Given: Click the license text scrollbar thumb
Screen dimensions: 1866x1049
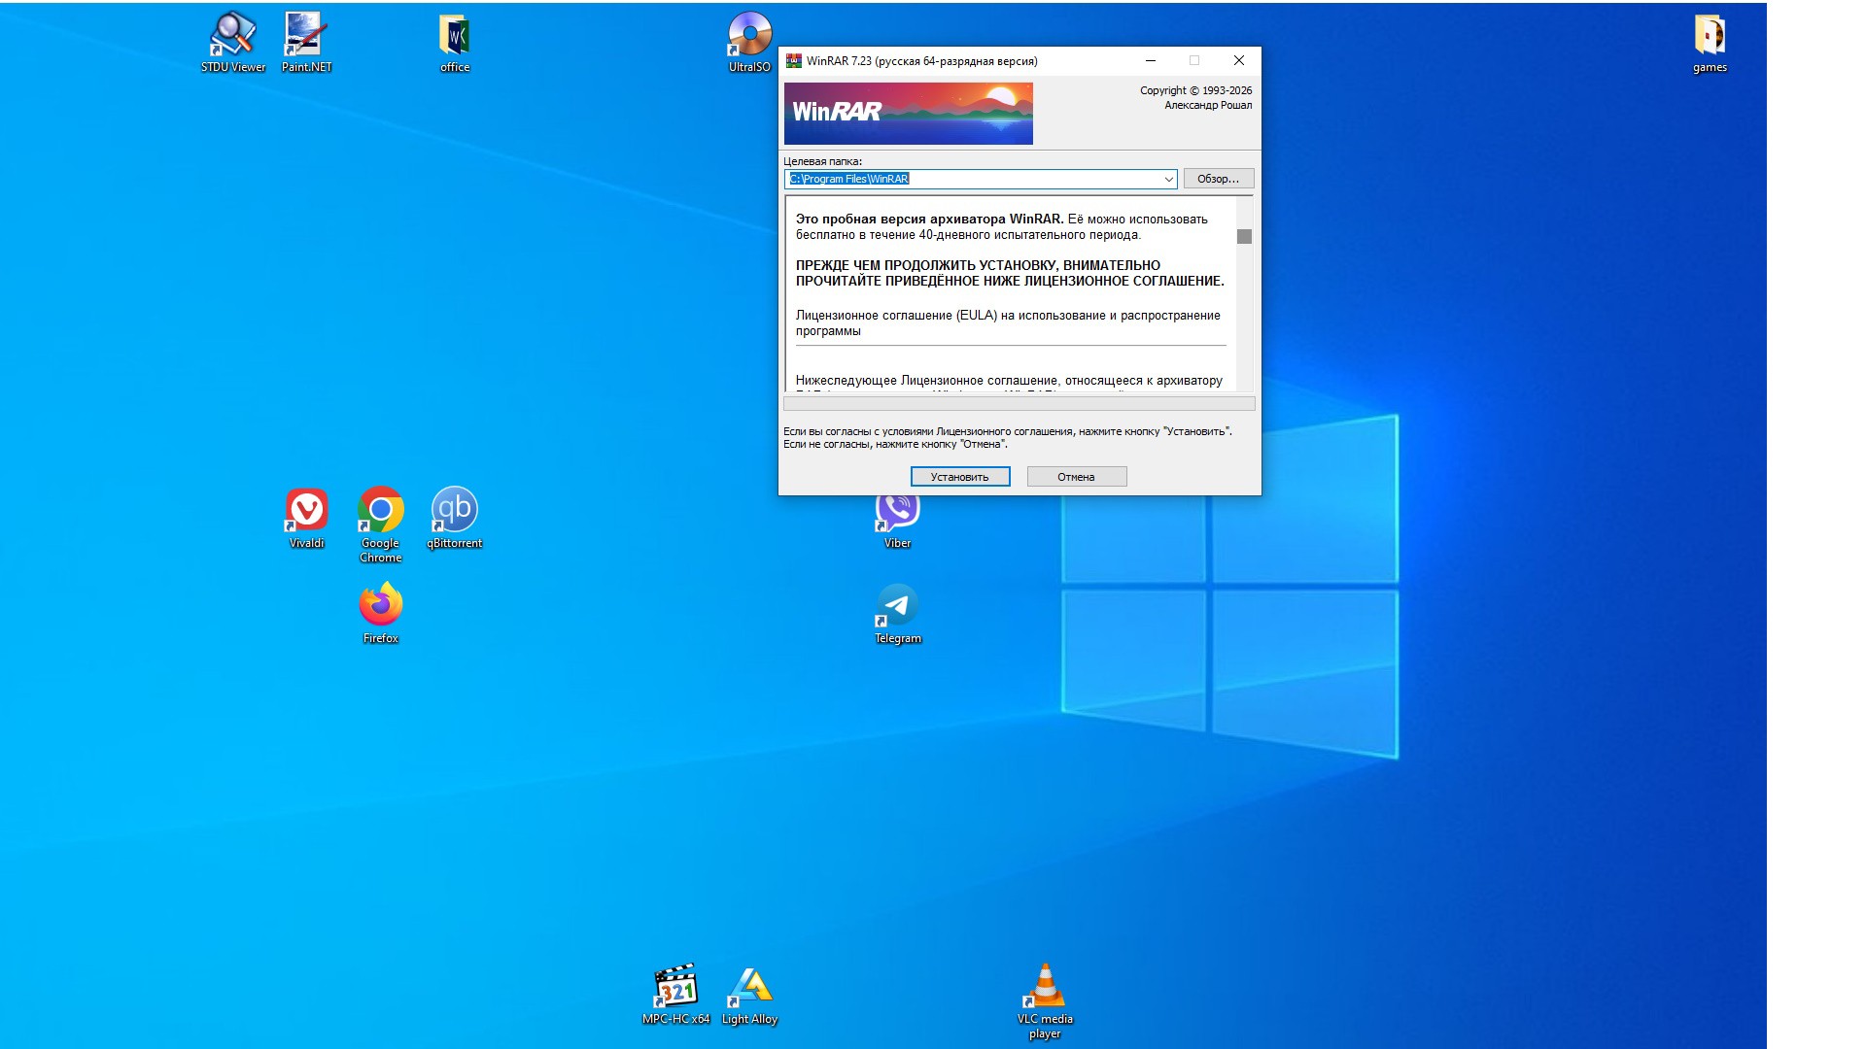Looking at the screenshot, I should coord(1244,236).
